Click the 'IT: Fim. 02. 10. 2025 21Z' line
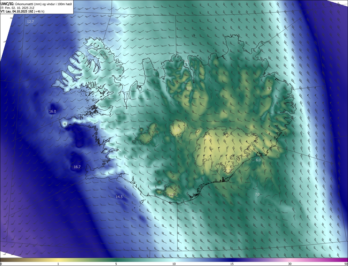Screen dimensions: 348x266 click(18, 8)
